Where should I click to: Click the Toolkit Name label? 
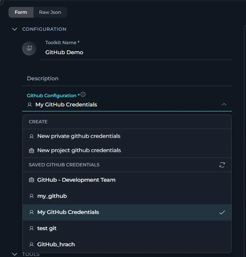pyautogui.click(x=62, y=43)
